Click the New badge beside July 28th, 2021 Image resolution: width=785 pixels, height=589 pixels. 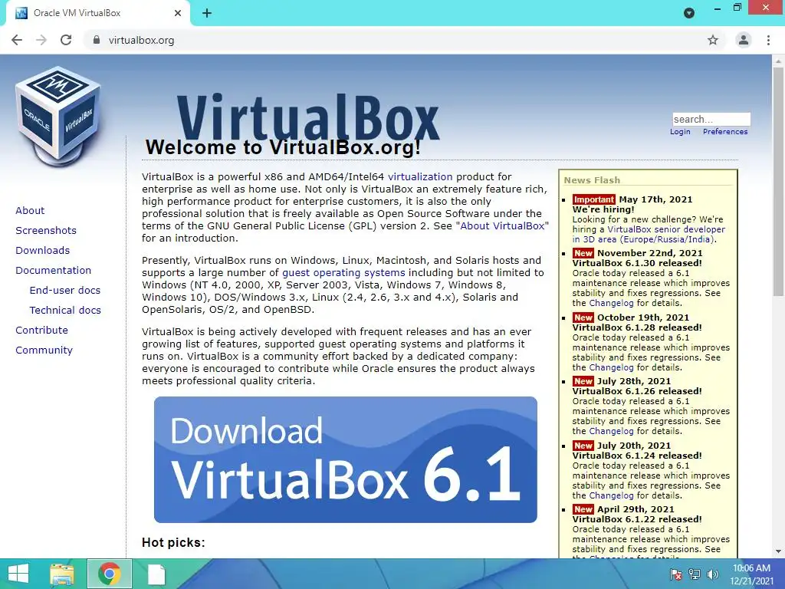pyautogui.click(x=583, y=381)
